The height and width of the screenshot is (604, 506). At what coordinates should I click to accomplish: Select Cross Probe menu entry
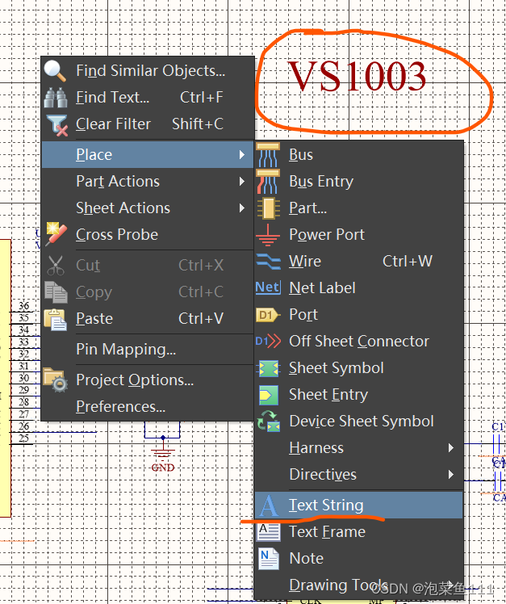coord(148,235)
